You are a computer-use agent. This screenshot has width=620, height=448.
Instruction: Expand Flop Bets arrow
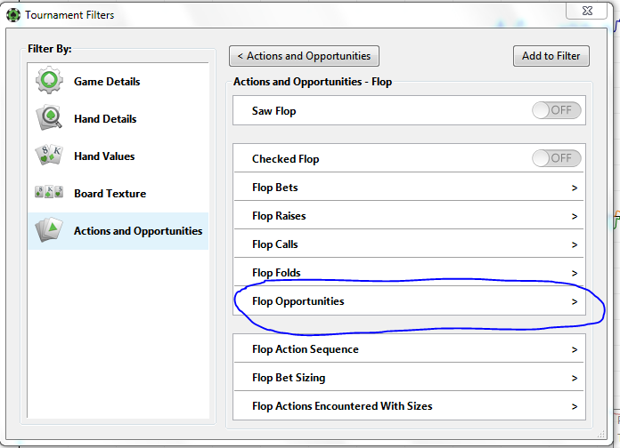point(575,188)
